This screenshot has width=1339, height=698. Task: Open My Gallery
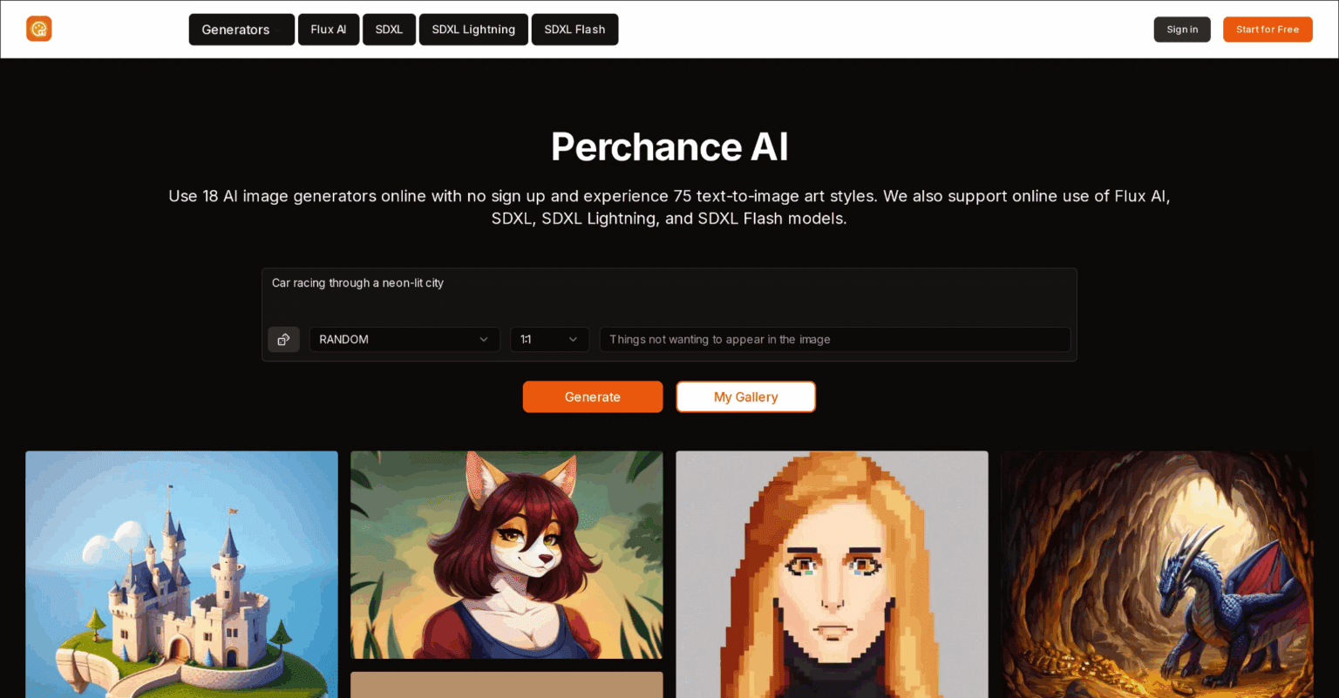(x=746, y=396)
